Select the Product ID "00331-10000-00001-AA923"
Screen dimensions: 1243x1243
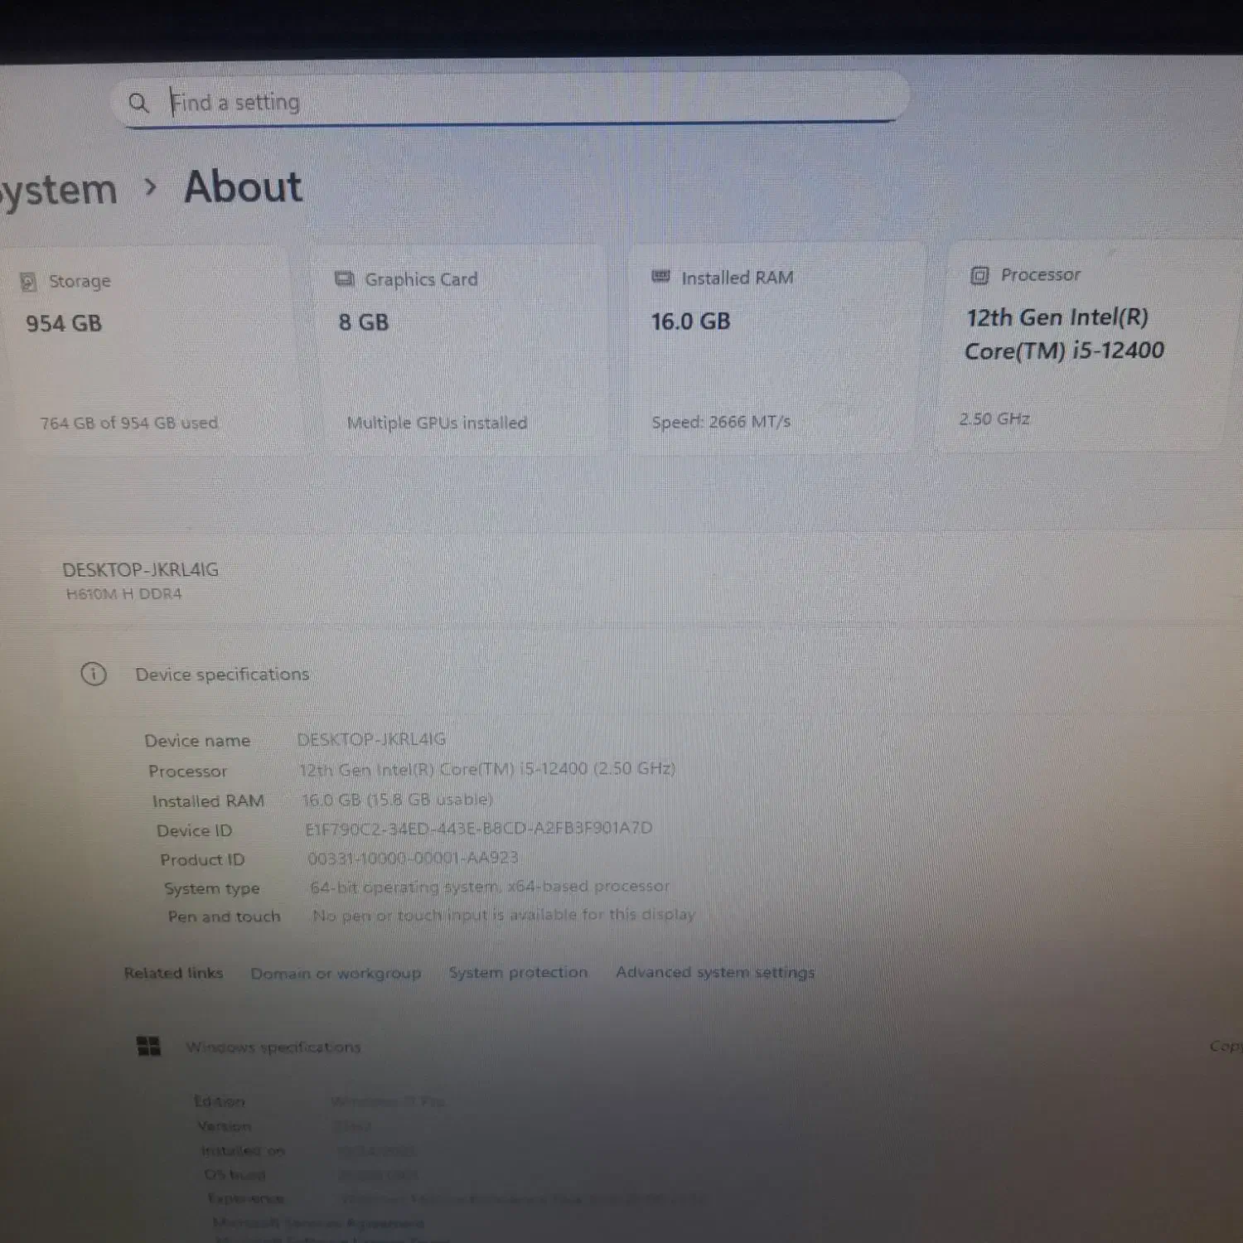coord(413,858)
